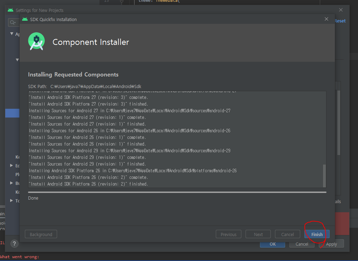358x261 pixels.
Task: Click log line 'Installing Sources for Android 26 in...'
Action: tap(130, 130)
